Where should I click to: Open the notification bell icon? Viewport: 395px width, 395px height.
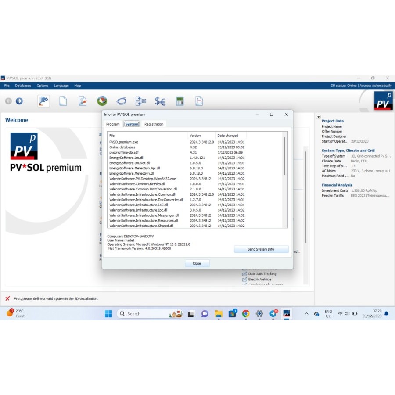(386, 314)
